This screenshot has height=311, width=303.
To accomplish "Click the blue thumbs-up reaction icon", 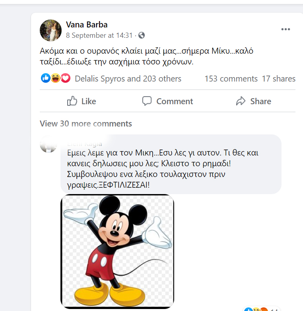I will [46, 78].
